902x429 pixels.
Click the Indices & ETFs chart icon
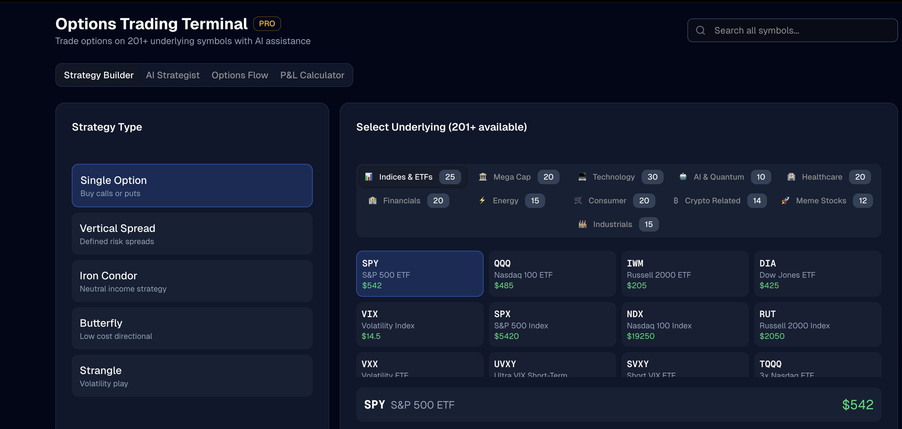click(x=368, y=177)
